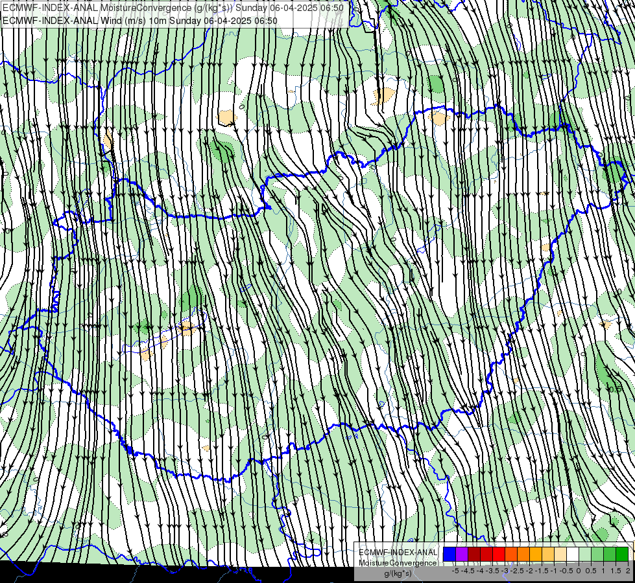The height and width of the screenshot is (583, 635).
Task: Click the blue legend color swatch
Action: tap(449, 554)
